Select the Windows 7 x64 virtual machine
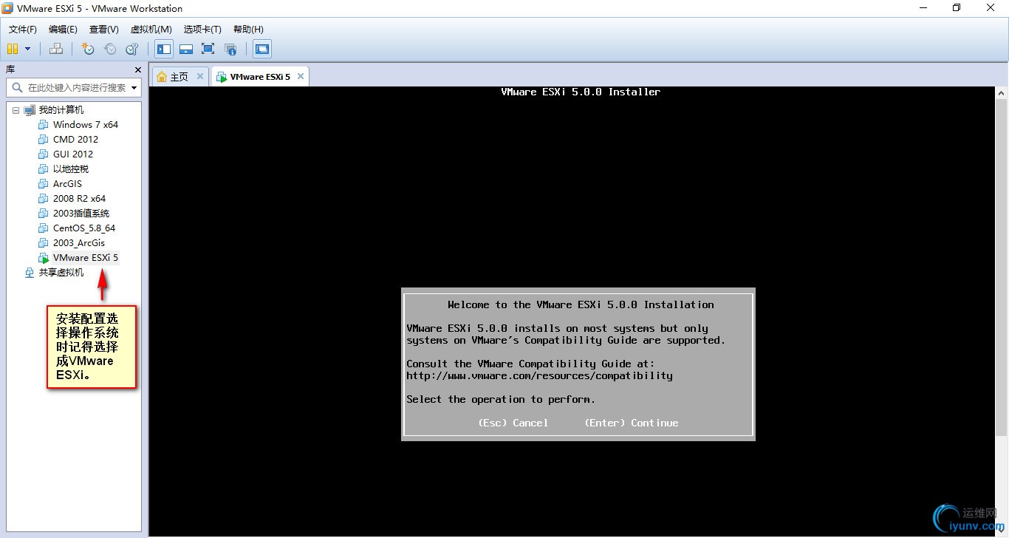The width and height of the screenshot is (1009, 538). (86, 125)
